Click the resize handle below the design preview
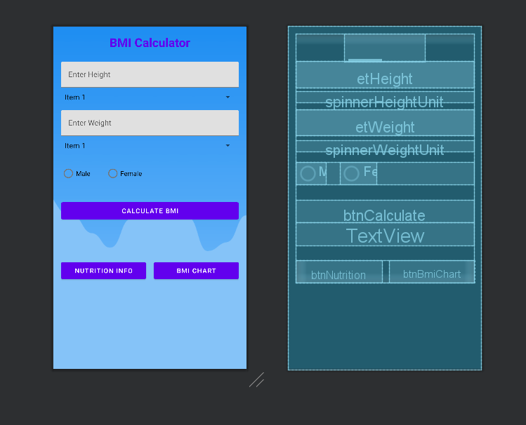This screenshot has height=425, width=526. [x=256, y=380]
